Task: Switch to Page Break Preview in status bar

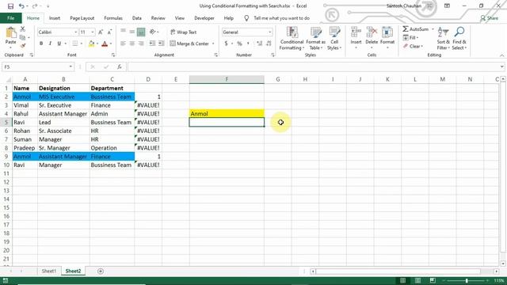Action: (433, 280)
